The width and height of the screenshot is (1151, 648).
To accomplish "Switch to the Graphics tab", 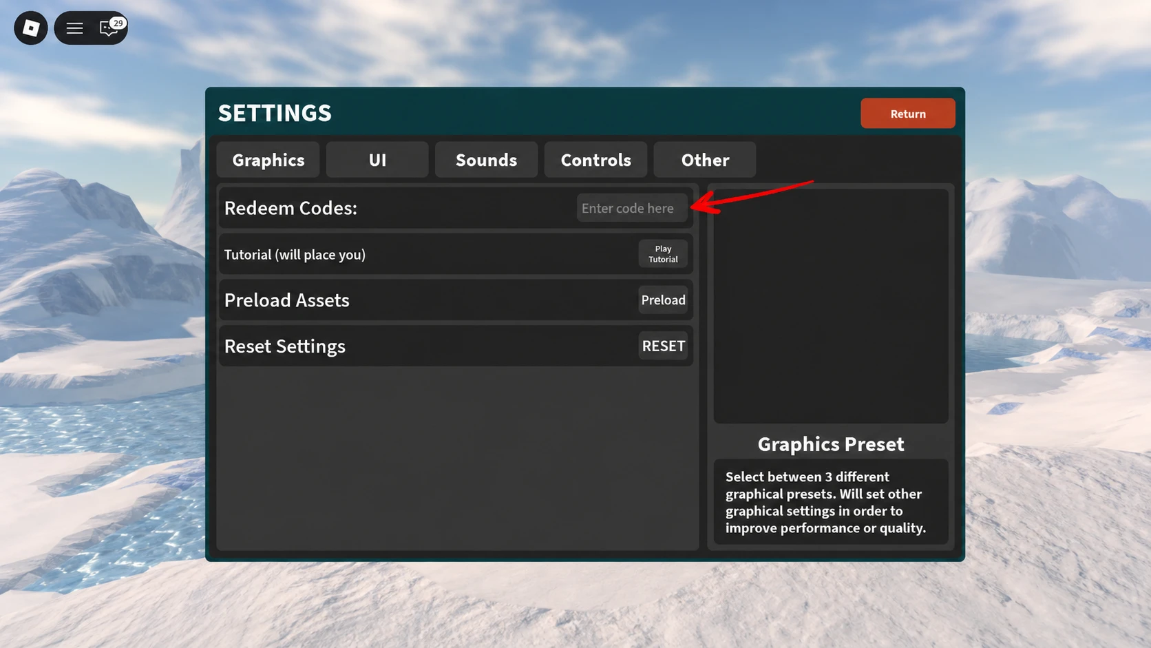I will pos(268,160).
